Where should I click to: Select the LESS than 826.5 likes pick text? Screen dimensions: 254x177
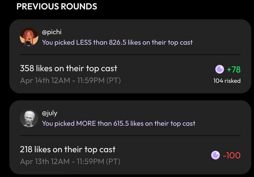(x=117, y=42)
